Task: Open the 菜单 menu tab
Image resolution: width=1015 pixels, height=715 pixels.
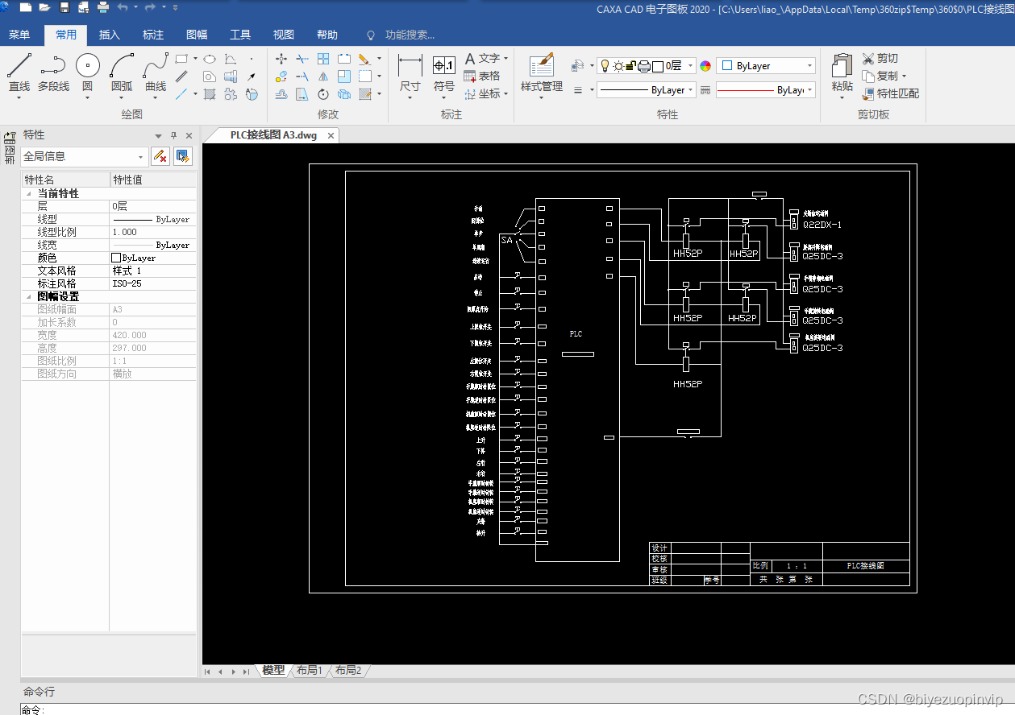Action: (x=19, y=35)
